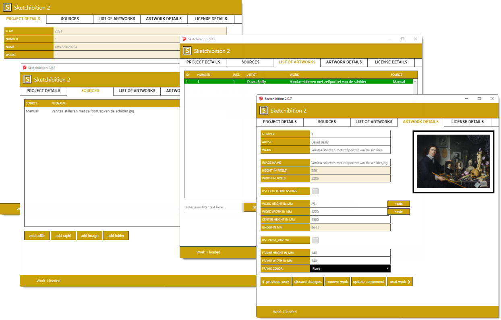Click remove work button
Image resolution: width=501 pixels, height=320 pixels.
[337, 282]
